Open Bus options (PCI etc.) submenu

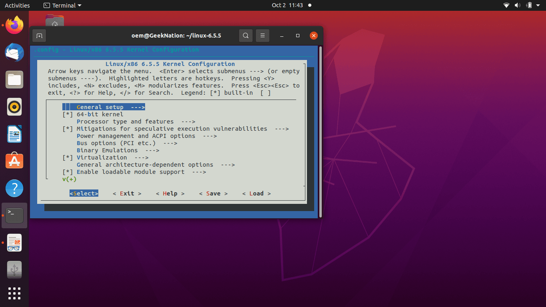[127, 143]
